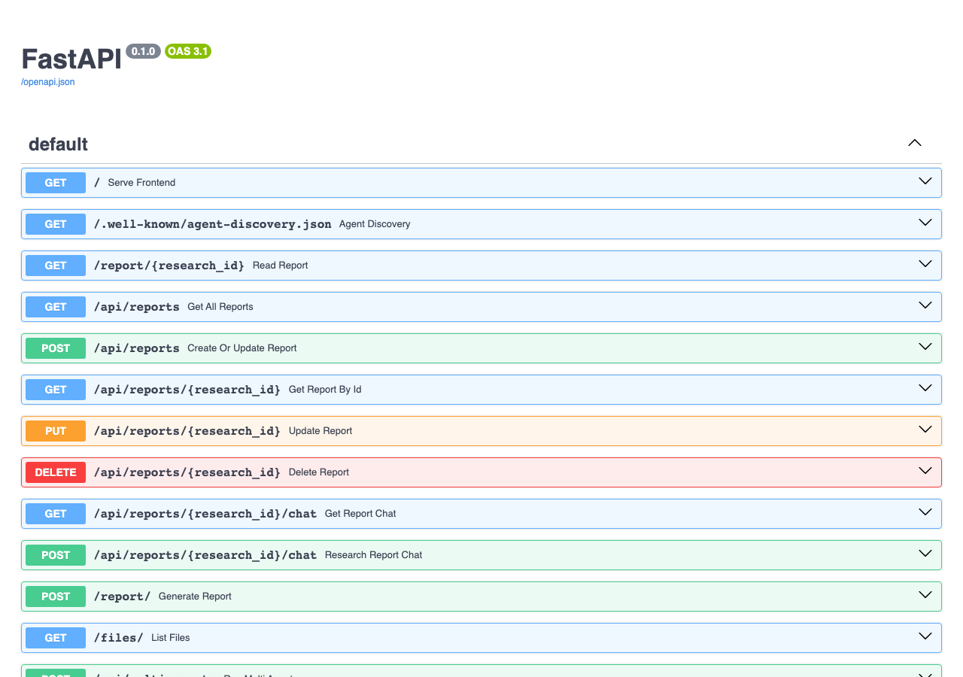Screen dimensions: 963x677
Task: Click the GET badge for Read Report
Action: pyautogui.click(x=56, y=266)
